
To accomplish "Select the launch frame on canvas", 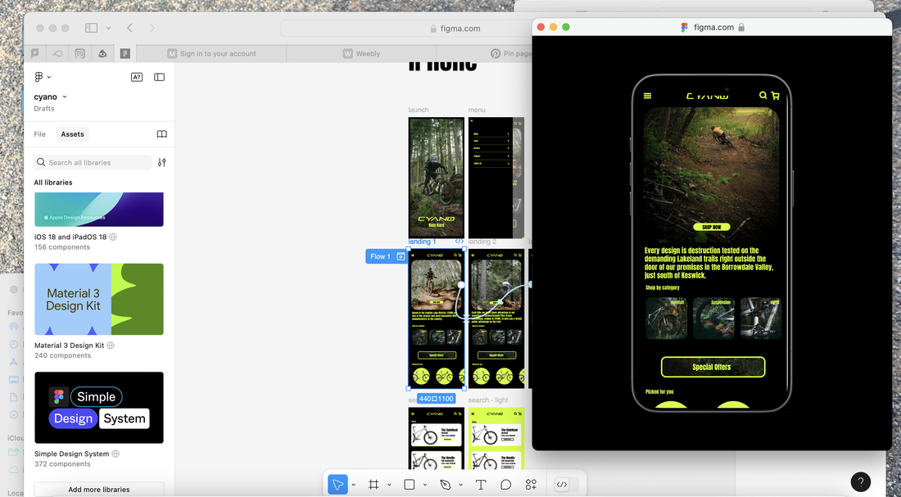I will coord(436,178).
